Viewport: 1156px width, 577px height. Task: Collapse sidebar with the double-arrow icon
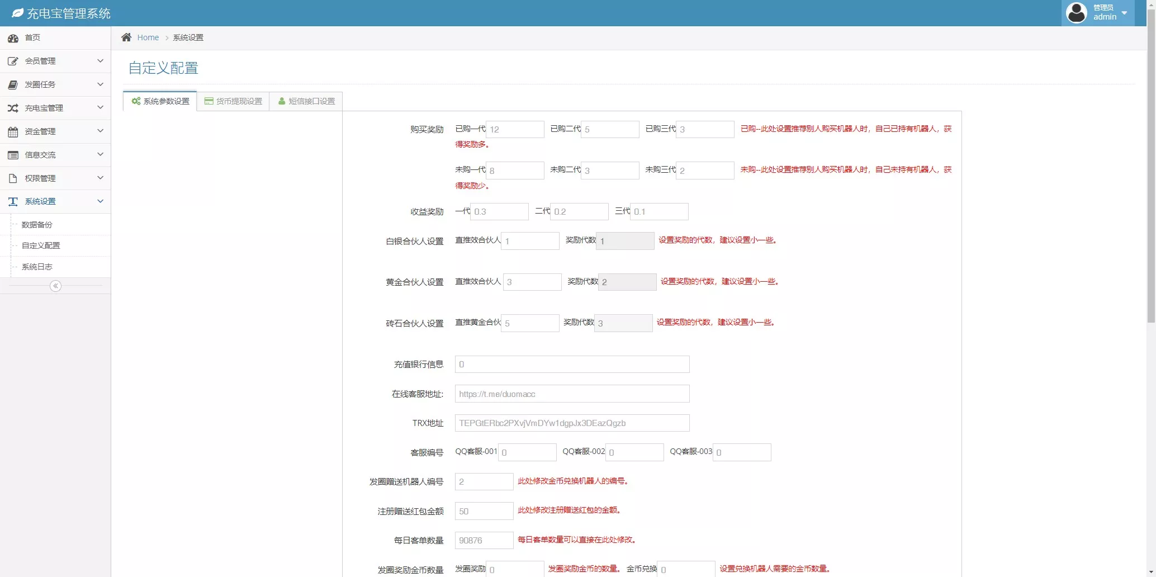pos(55,286)
